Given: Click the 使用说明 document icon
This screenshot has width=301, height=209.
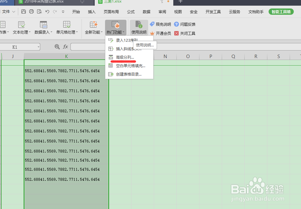Looking at the screenshot, I should 139,24.
